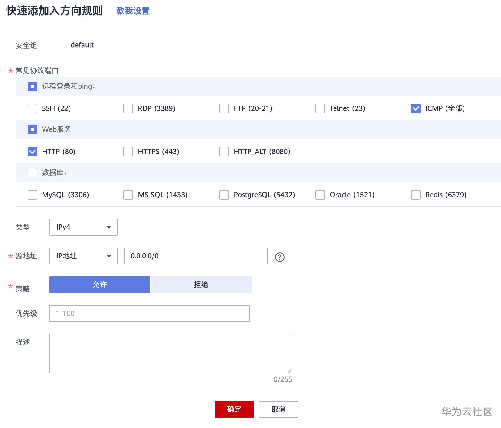
Task: Click the 确定 confirm button
Action: click(234, 409)
